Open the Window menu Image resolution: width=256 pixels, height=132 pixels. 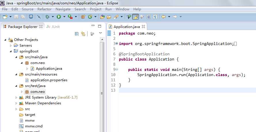point(122,9)
